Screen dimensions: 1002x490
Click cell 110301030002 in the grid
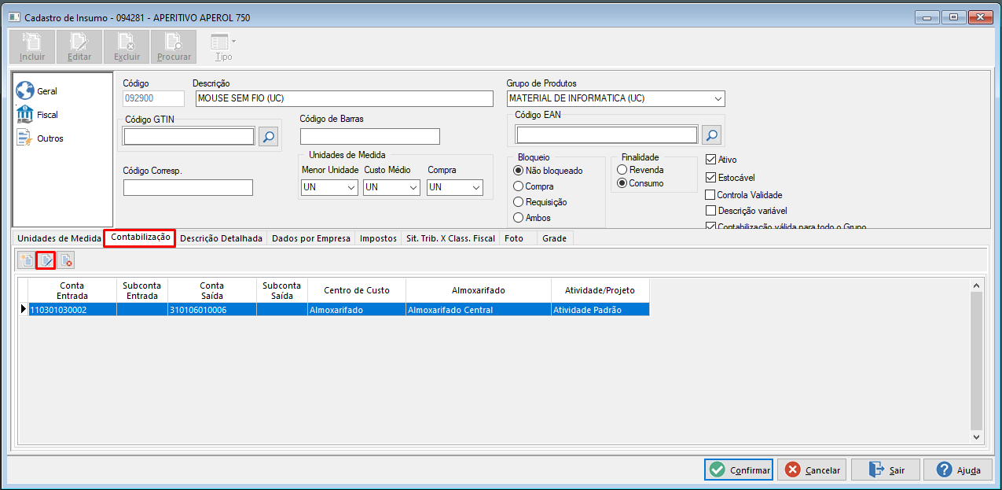click(x=72, y=310)
